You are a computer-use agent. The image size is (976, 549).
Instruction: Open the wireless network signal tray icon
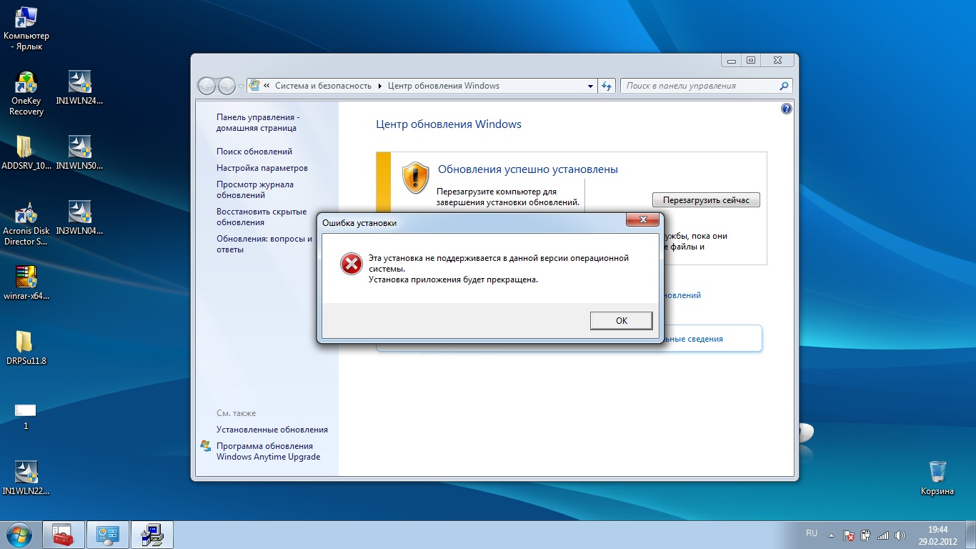click(x=883, y=535)
